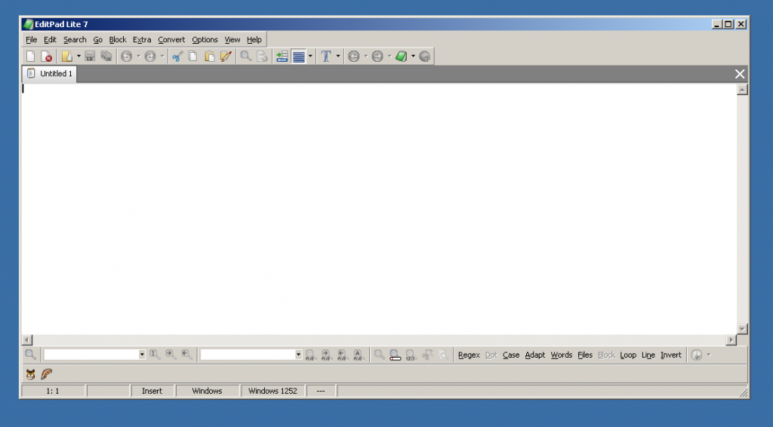Click the Windows 1252 encoding indicator
Viewport: 773px width, 427px height.
[x=273, y=391]
